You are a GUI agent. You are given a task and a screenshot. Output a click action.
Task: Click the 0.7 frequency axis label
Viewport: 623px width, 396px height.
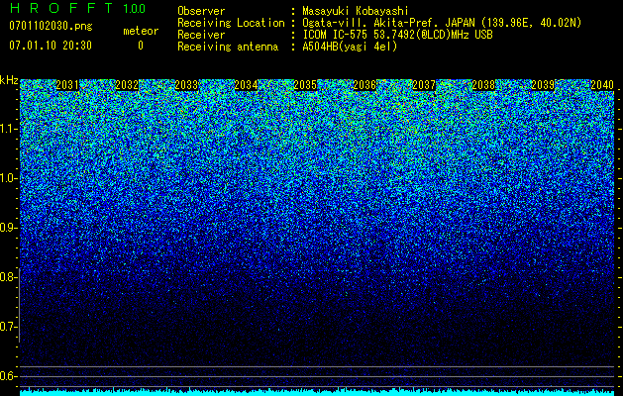tap(8, 327)
